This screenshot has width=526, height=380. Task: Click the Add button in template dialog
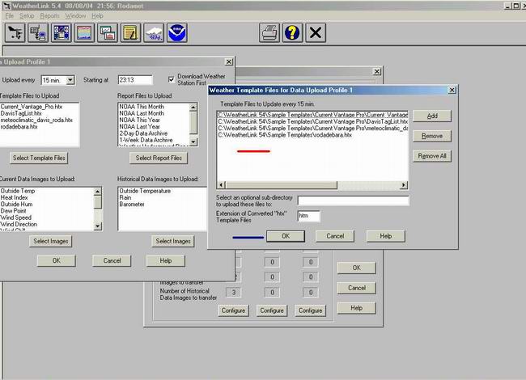432,116
